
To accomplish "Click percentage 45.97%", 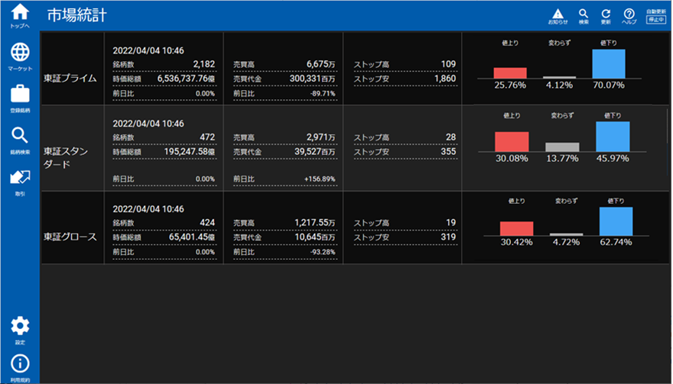I will pyautogui.click(x=613, y=159).
